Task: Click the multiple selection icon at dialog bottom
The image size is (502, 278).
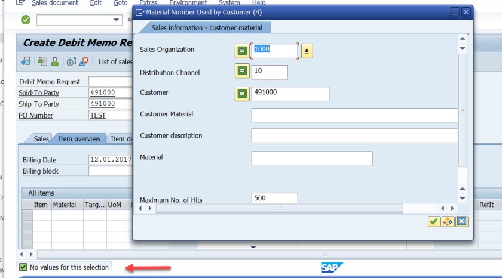Action: (448, 221)
